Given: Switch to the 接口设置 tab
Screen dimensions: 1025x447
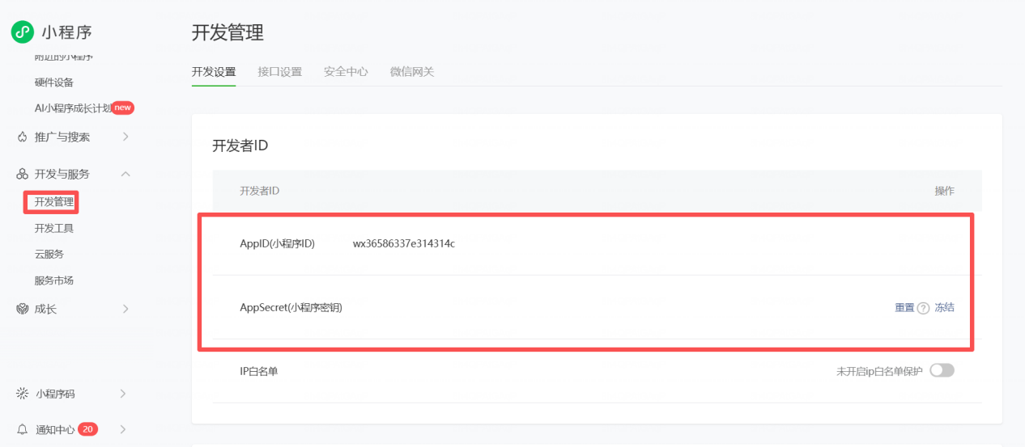Looking at the screenshot, I should pos(279,72).
